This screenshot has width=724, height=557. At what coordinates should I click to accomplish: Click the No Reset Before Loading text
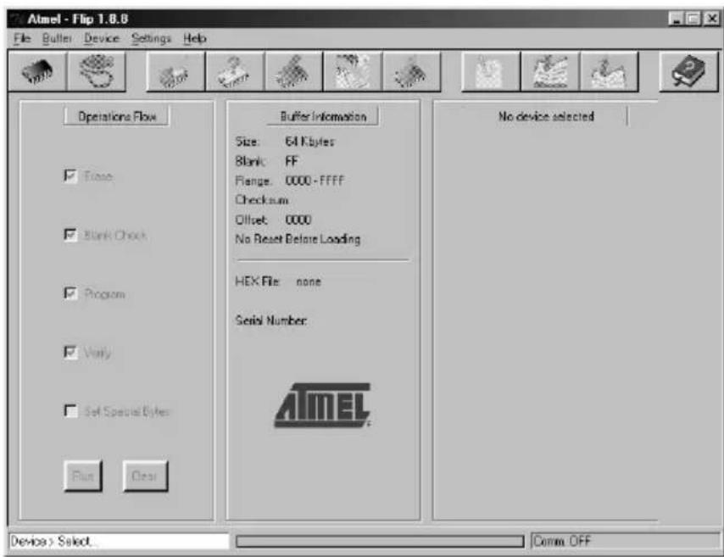pos(298,239)
